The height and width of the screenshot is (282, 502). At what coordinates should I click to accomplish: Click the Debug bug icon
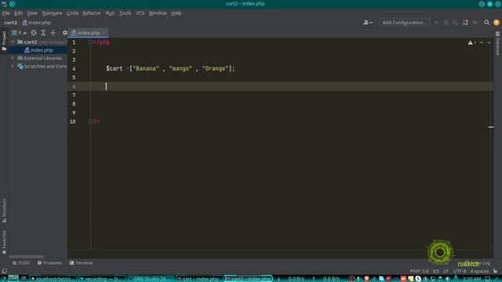pos(446,23)
